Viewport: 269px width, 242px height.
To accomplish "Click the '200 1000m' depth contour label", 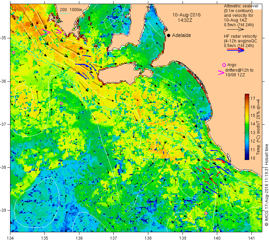I will point(71,10).
